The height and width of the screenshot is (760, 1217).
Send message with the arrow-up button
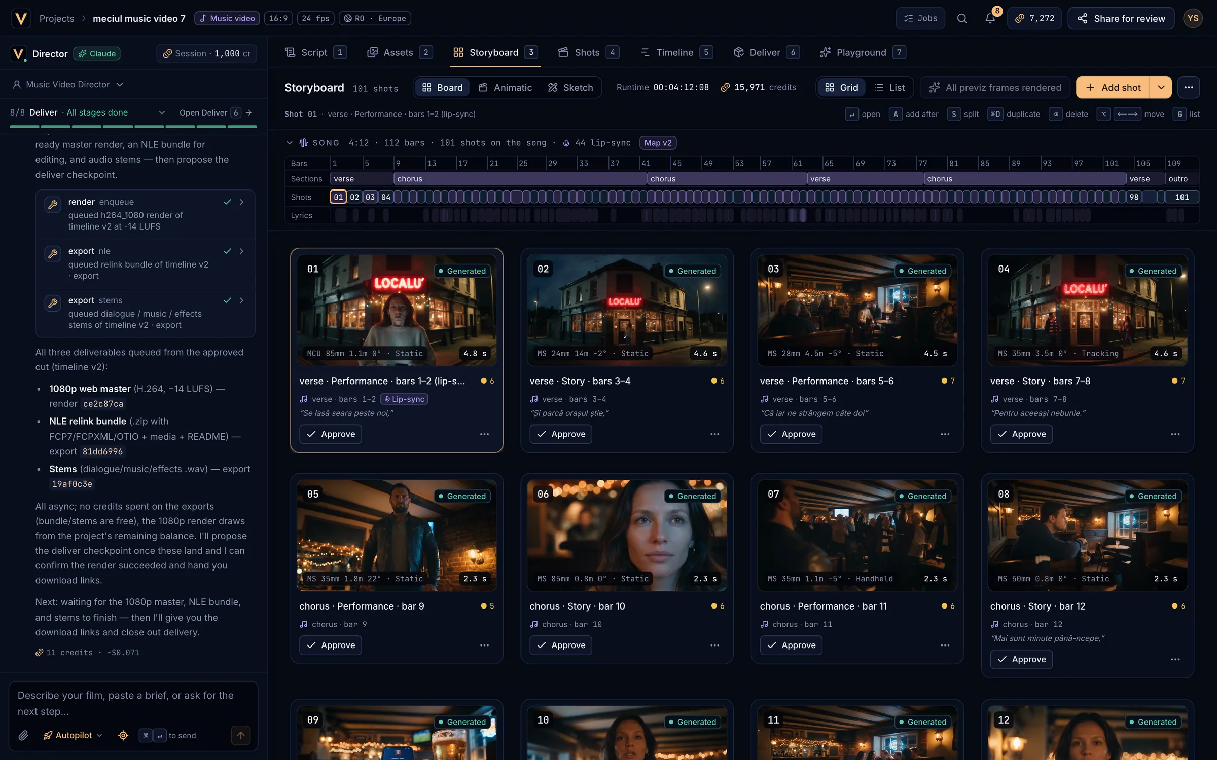(x=241, y=735)
